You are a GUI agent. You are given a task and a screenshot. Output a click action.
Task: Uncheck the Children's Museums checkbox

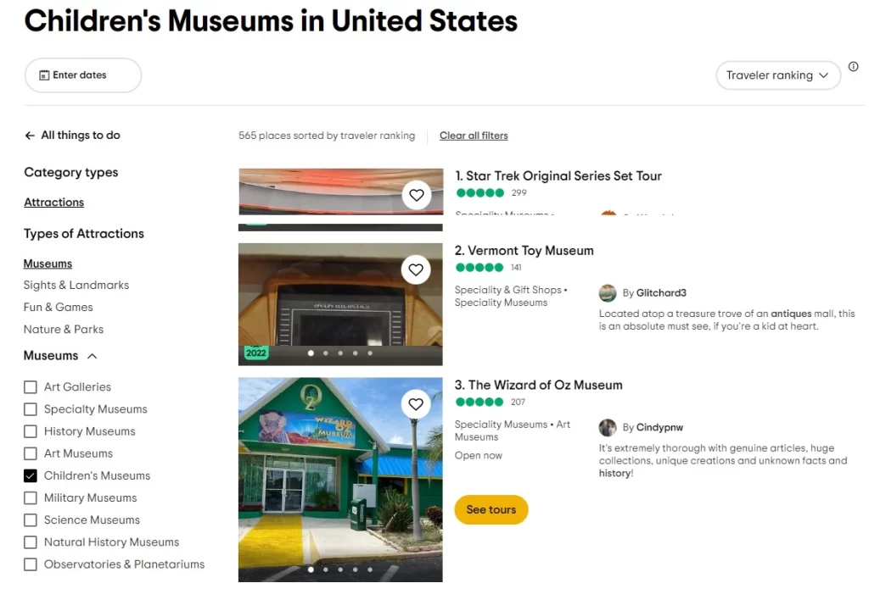pyautogui.click(x=31, y=475)
